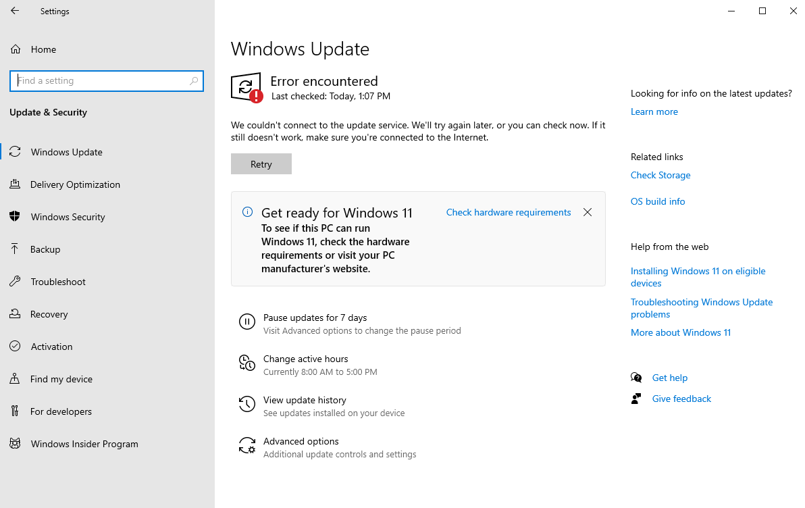Viewport: 805px width, 508px height.
Task: Dismiss the Get ready for Windows 11 banner
Action: pos(588,212)
